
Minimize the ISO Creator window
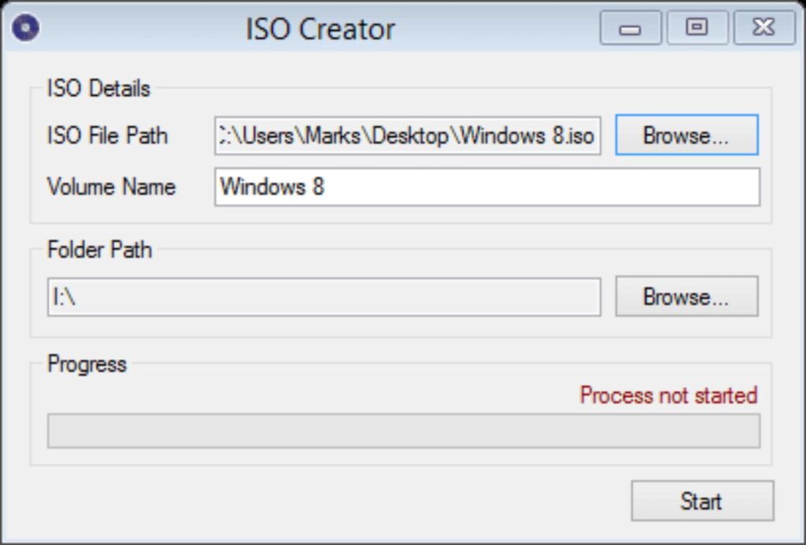[x=630, y=26]
